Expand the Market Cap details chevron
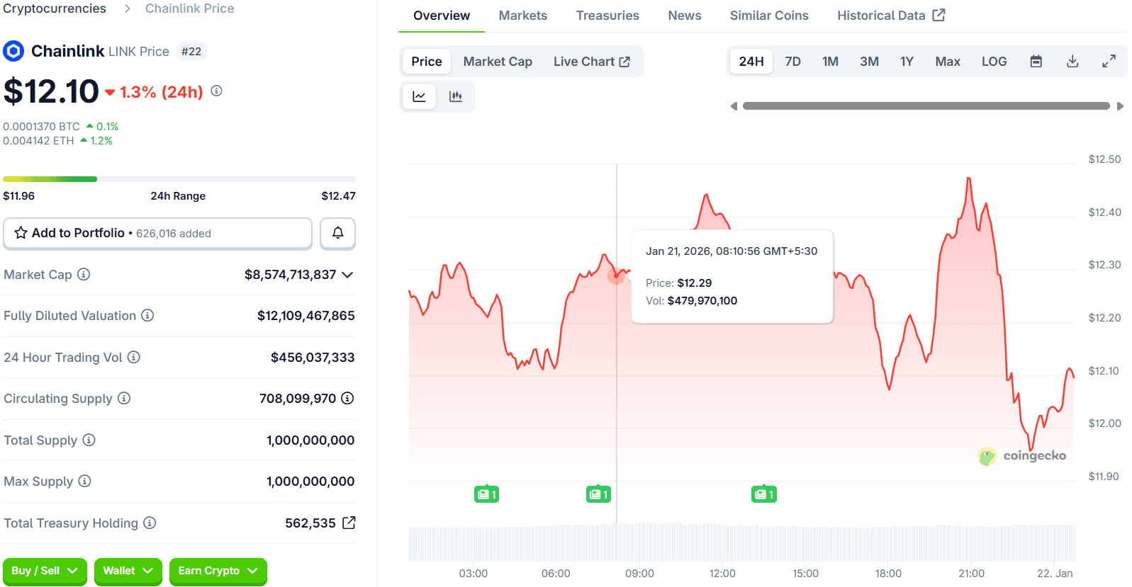The height and width of the screenshot is (587, 1132). (347, 275)
